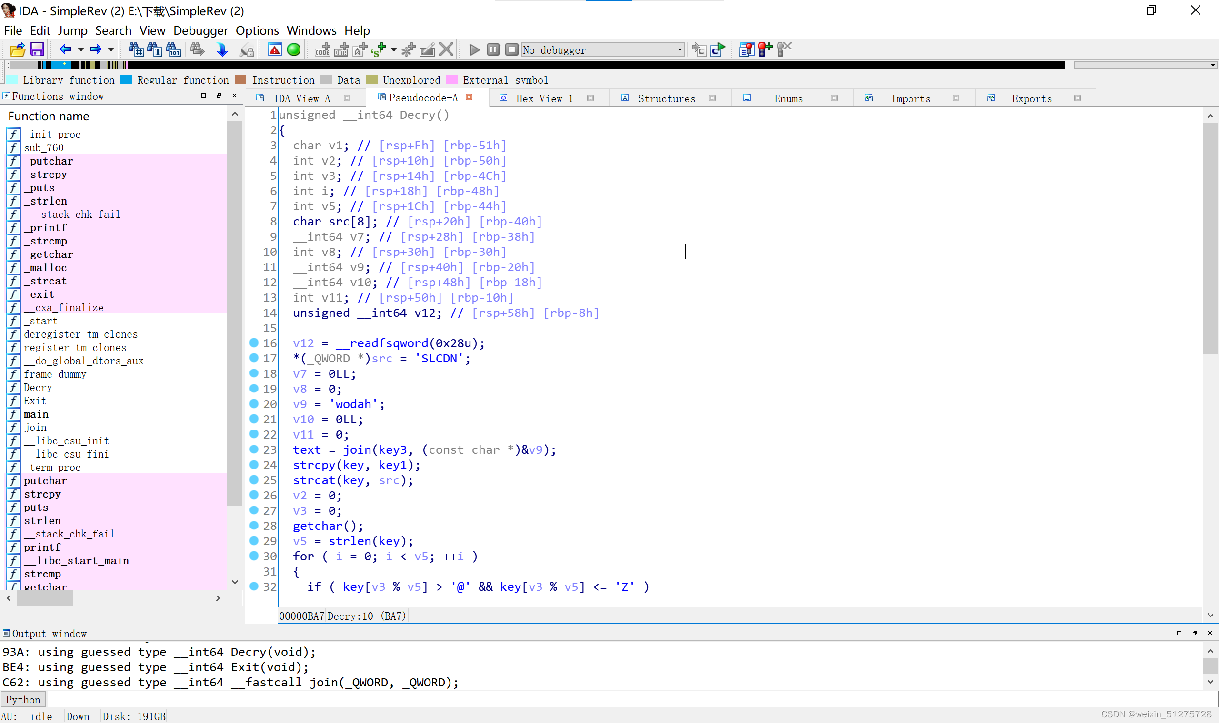Toggle breakpoint dot on line 20
Image resolution: width=1219 pixels, height=723 pixels.
pos(253,404)
